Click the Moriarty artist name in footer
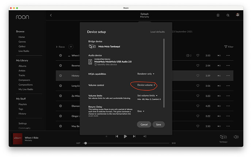This screenshot has height=158, width=252. click(28, 140)
